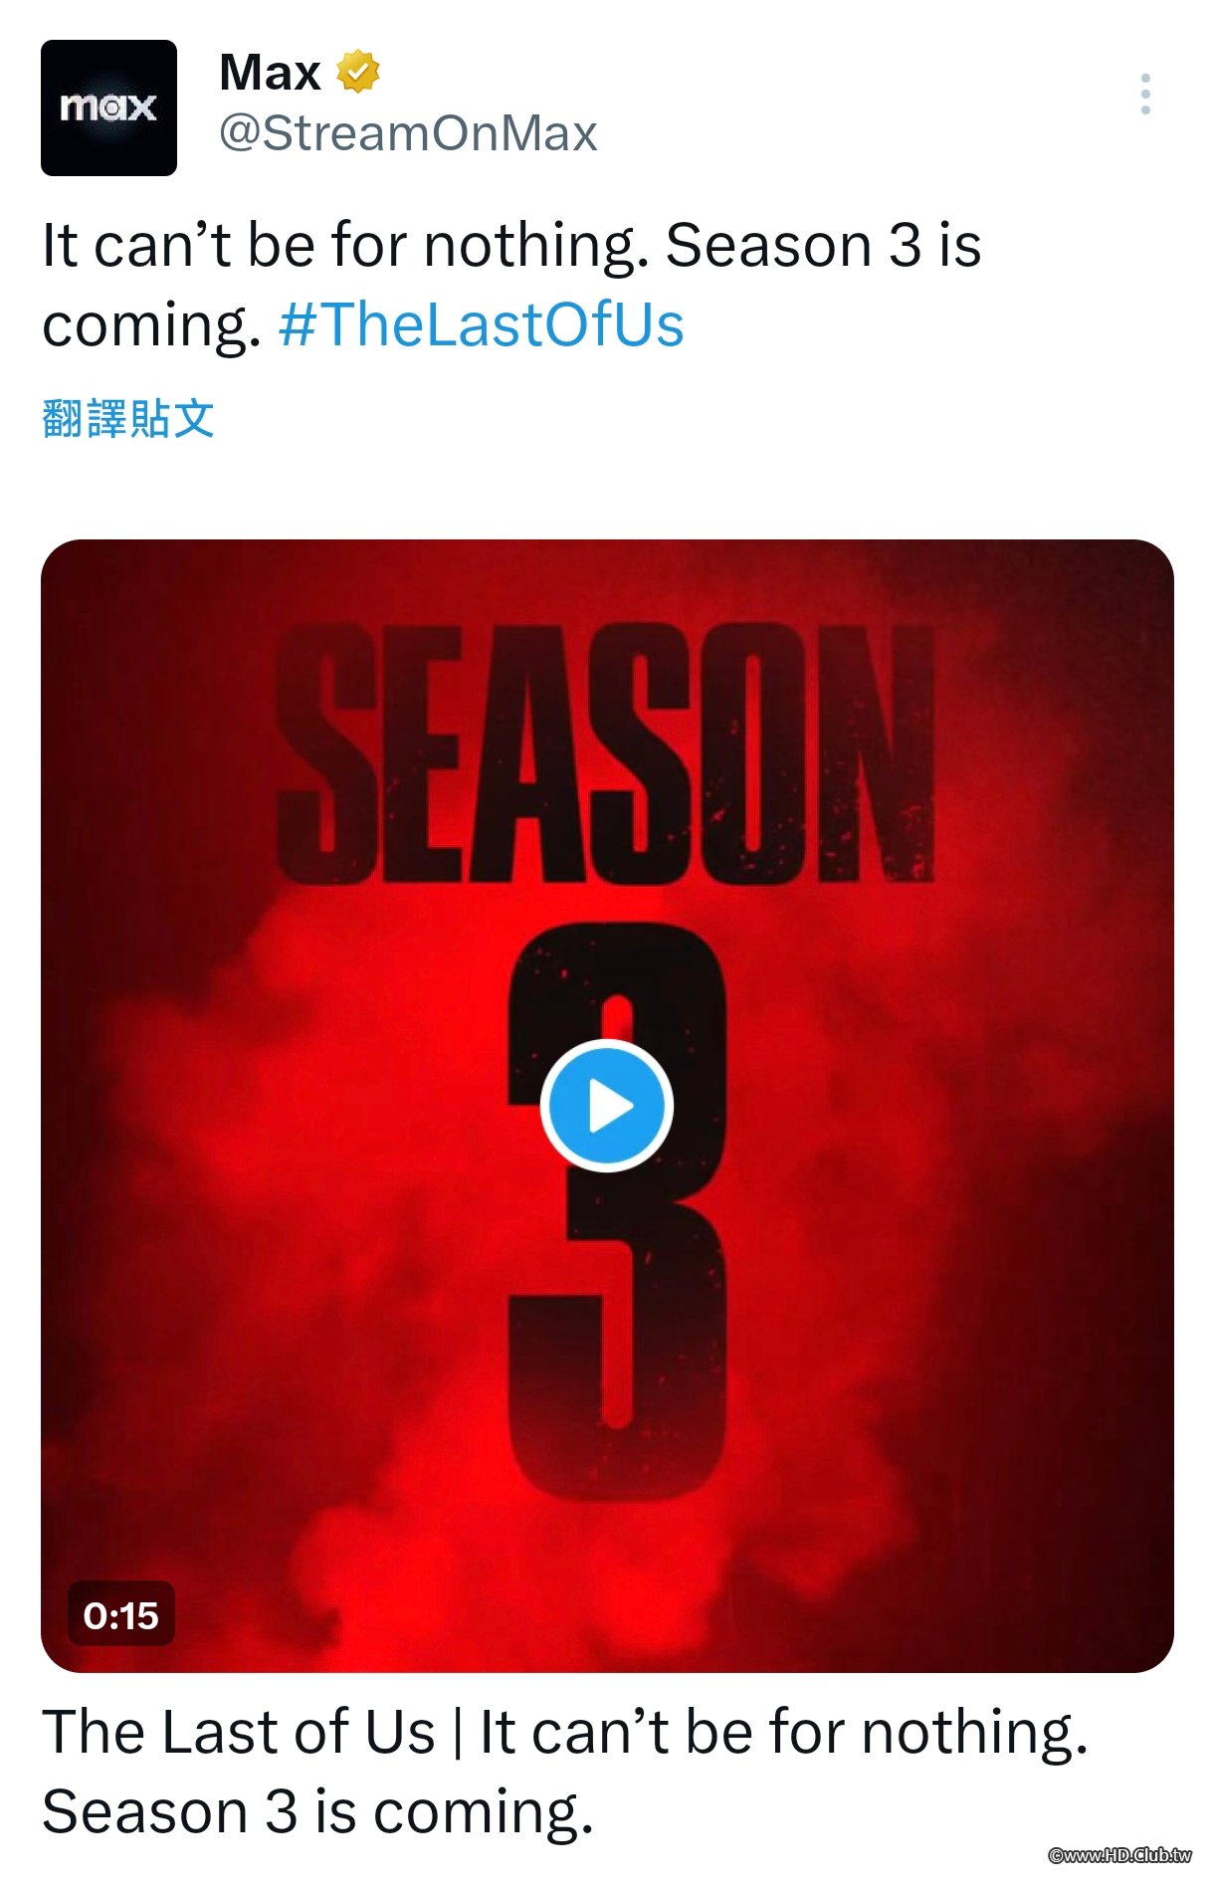This screenshot has height=1889, width=1214.
Task: Click the HD.Club.tw watermark
Action: click(x=1119, y=1855)
